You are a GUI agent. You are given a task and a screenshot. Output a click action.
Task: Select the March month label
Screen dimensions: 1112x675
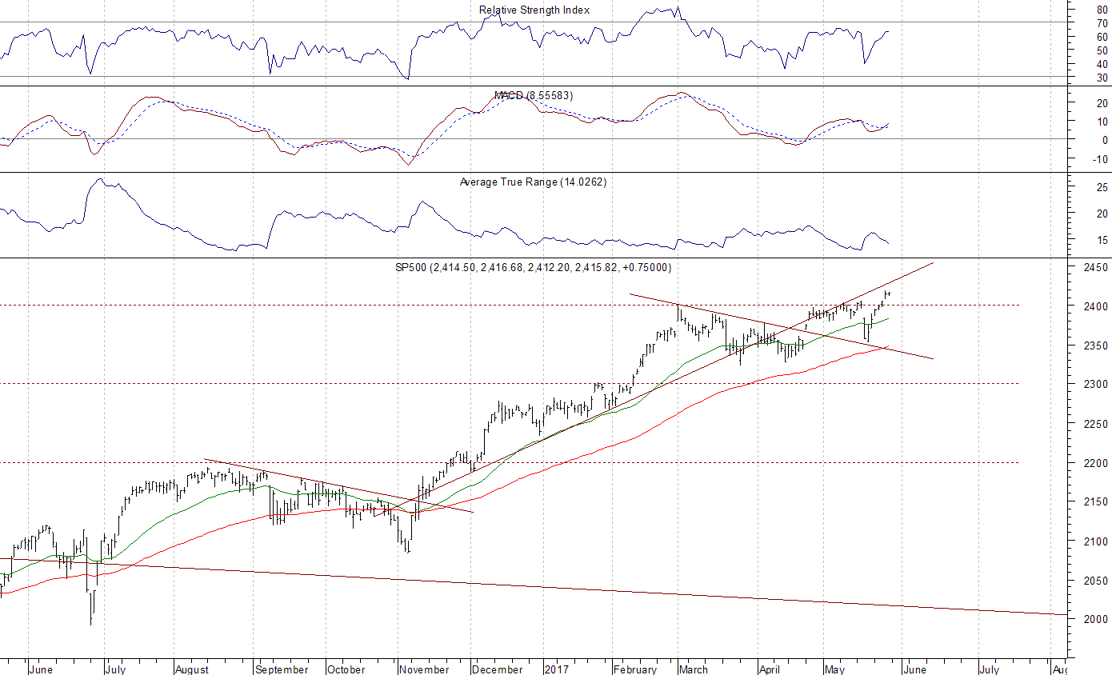pyautogui.click(x=694, y=669)
